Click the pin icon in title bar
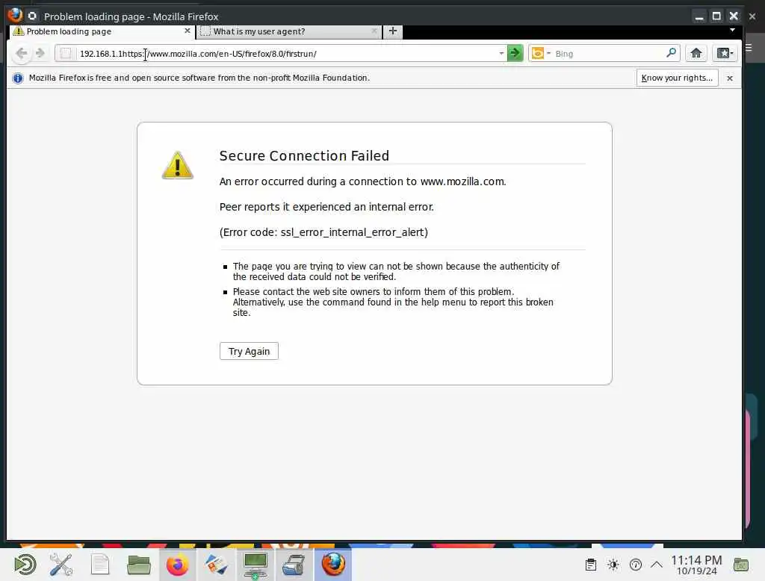Image resolution: width=765 pixels, height=581 pixels. click(32, 16)
